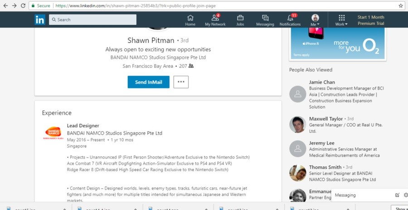Click the green Secure padlock icon
The height and width of the screenshot is (210, 408).
(x=33, y=5)
